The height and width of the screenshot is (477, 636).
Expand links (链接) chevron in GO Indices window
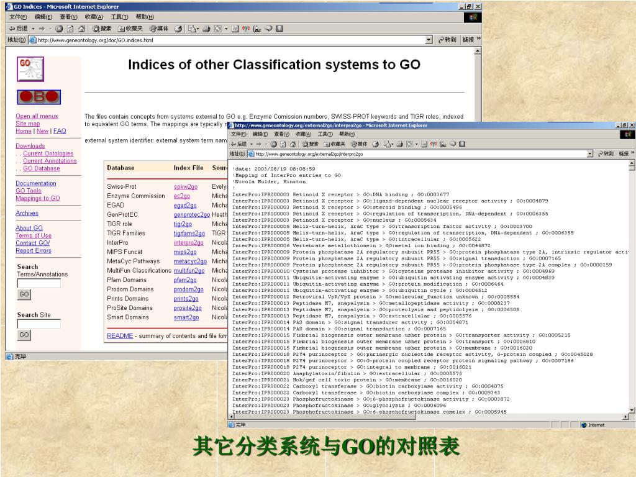479,39
